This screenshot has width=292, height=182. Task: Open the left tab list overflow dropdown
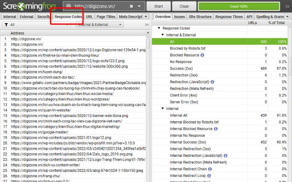[x=146, y=16]
